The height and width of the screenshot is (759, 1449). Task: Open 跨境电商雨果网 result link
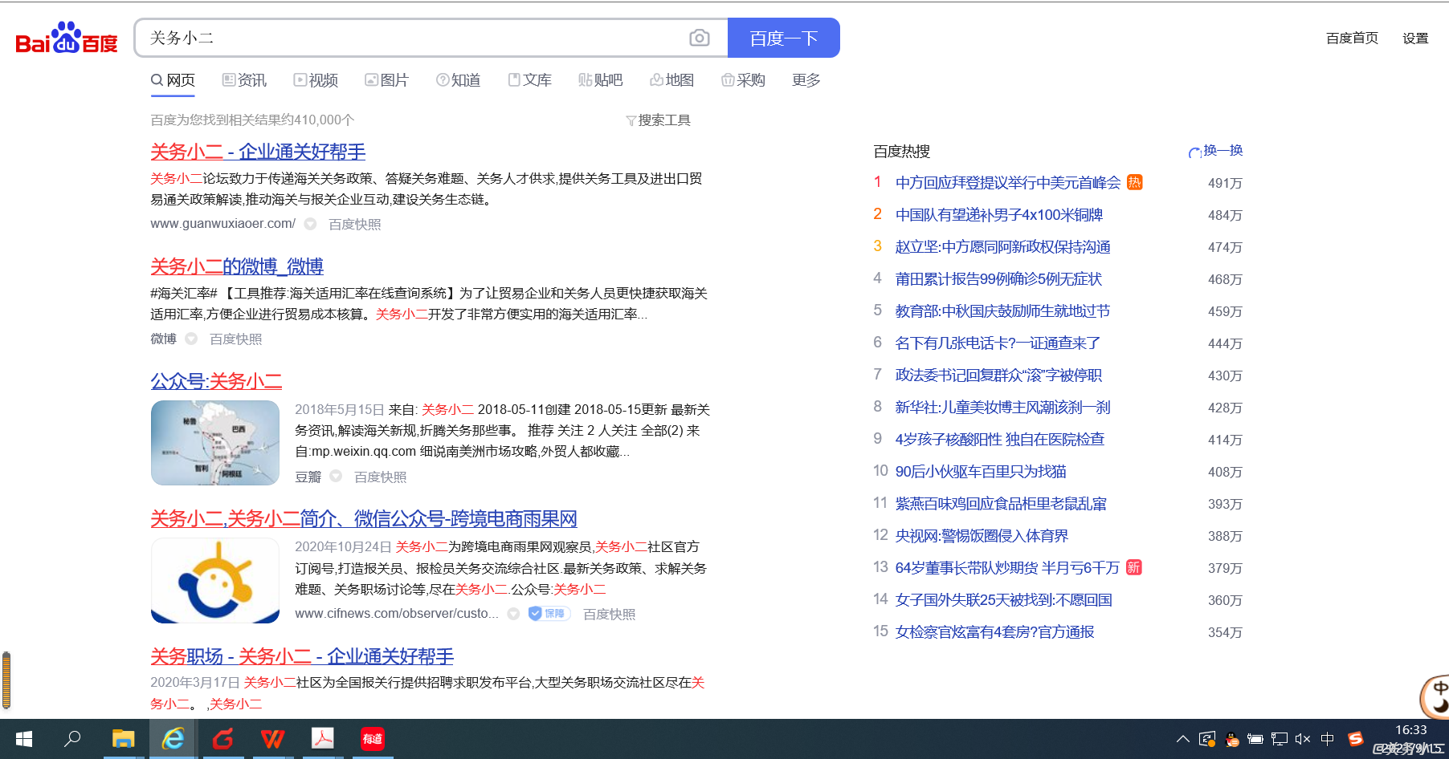[x=364, y=519]
